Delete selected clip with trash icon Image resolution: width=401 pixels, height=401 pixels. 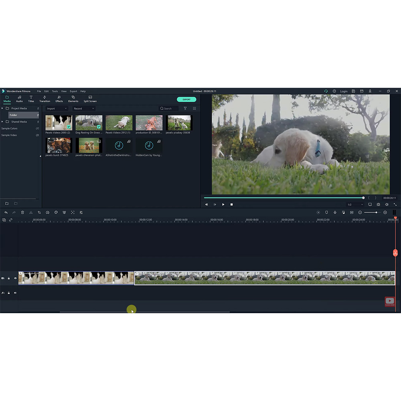click(x=22, y=213)
